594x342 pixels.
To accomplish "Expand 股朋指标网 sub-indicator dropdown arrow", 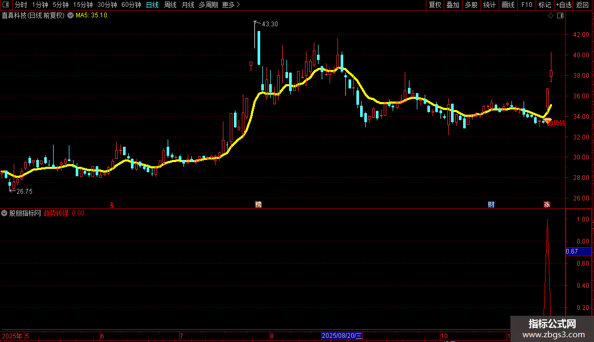I will click(4, 213).
